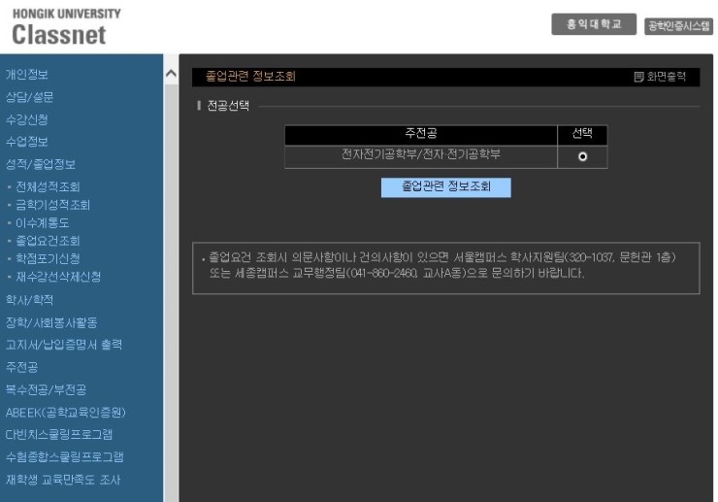Screen dimensions: 718x502
Task: Open the 복수전공/부전공 menu
Action: click(46, 389)
